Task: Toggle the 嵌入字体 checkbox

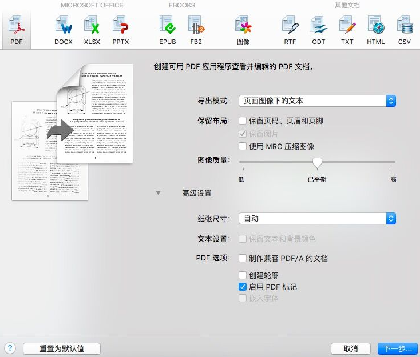Action: 243,298
